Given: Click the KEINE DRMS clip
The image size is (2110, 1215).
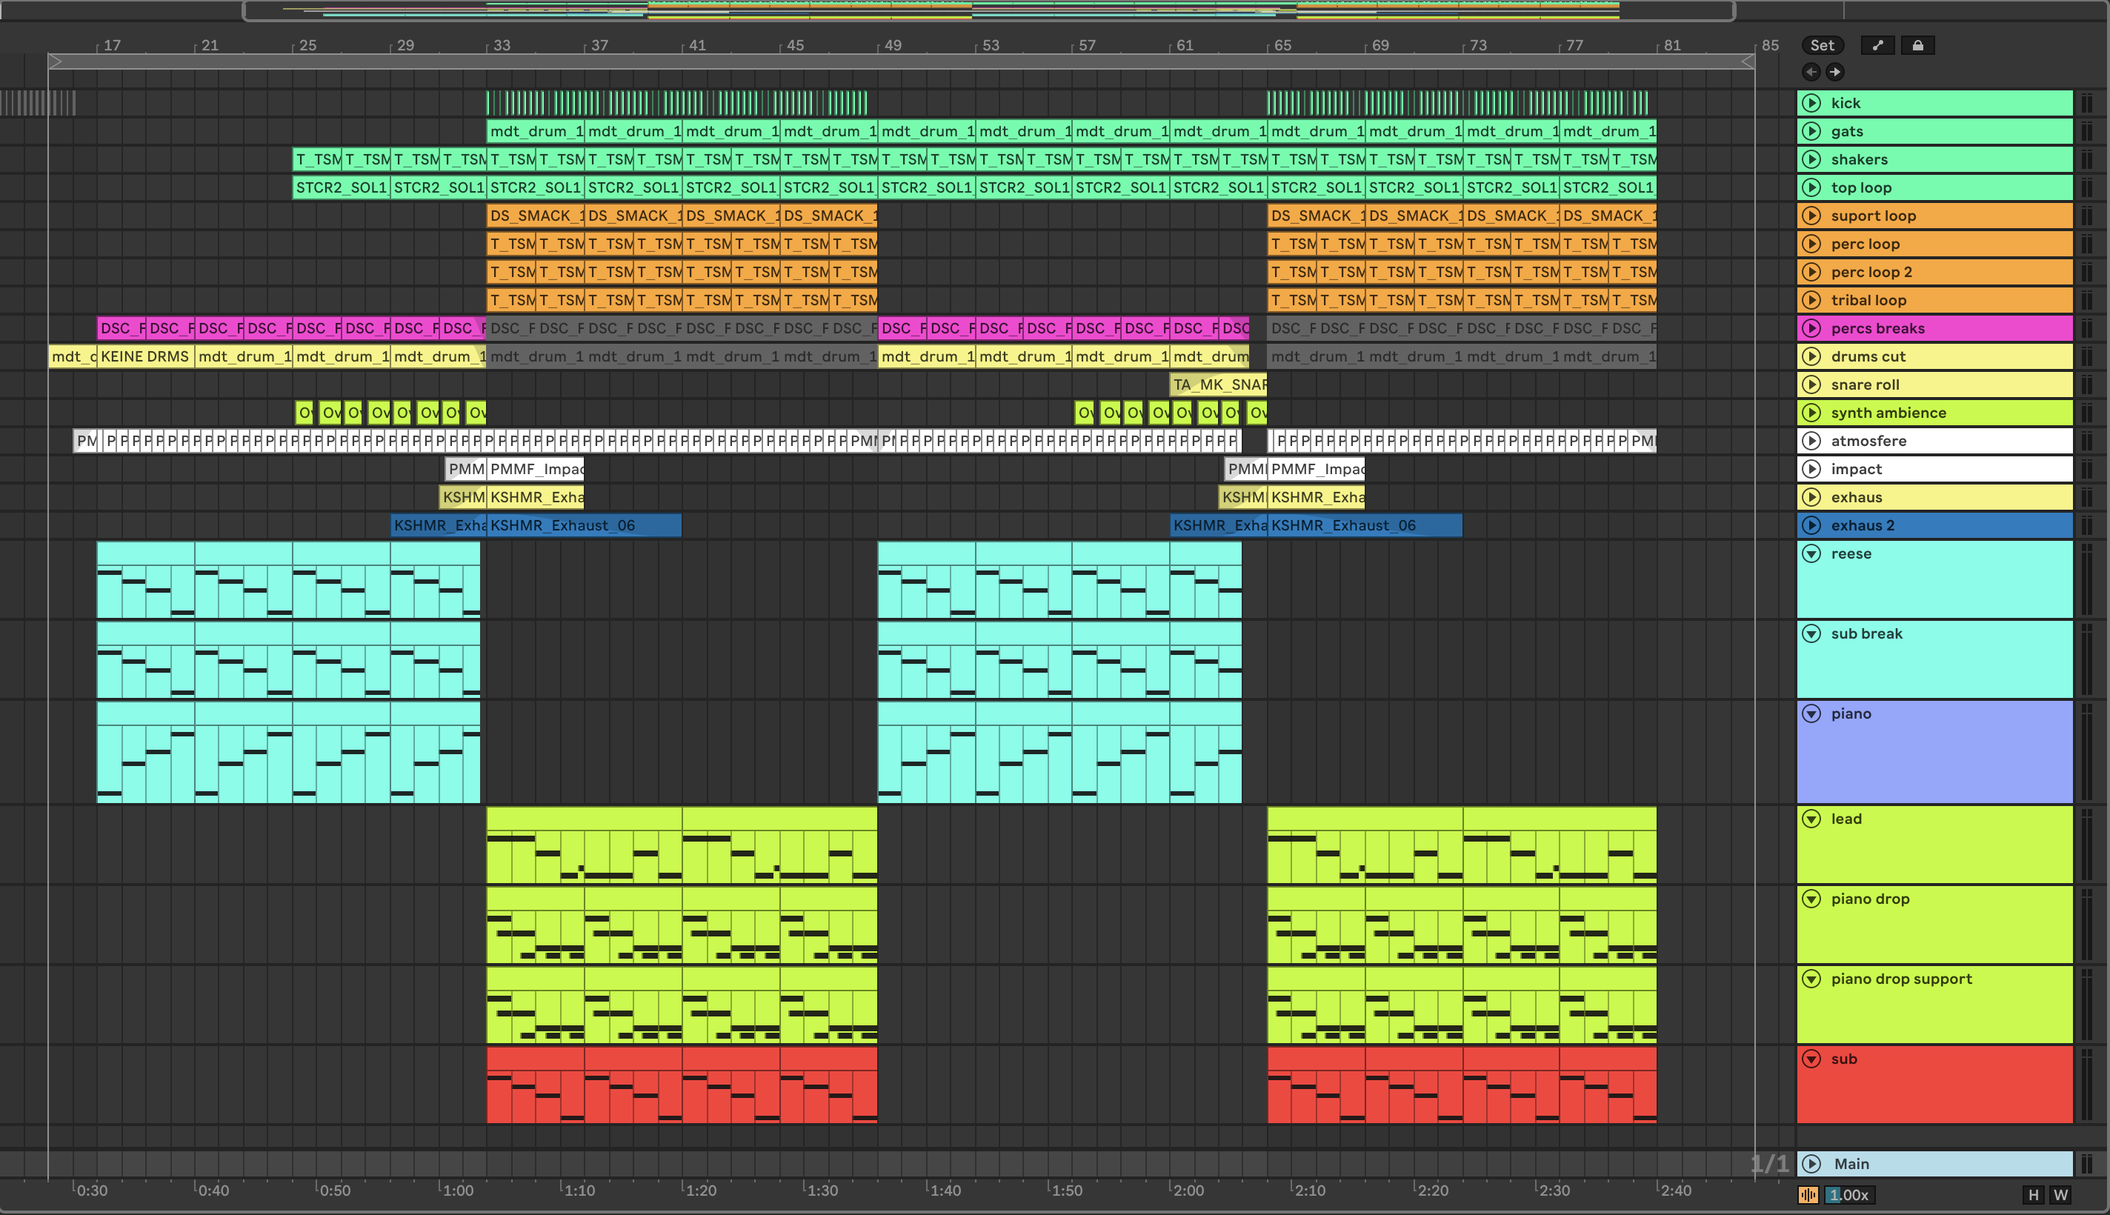Looking at the screenshot, I should pos(145,357).
